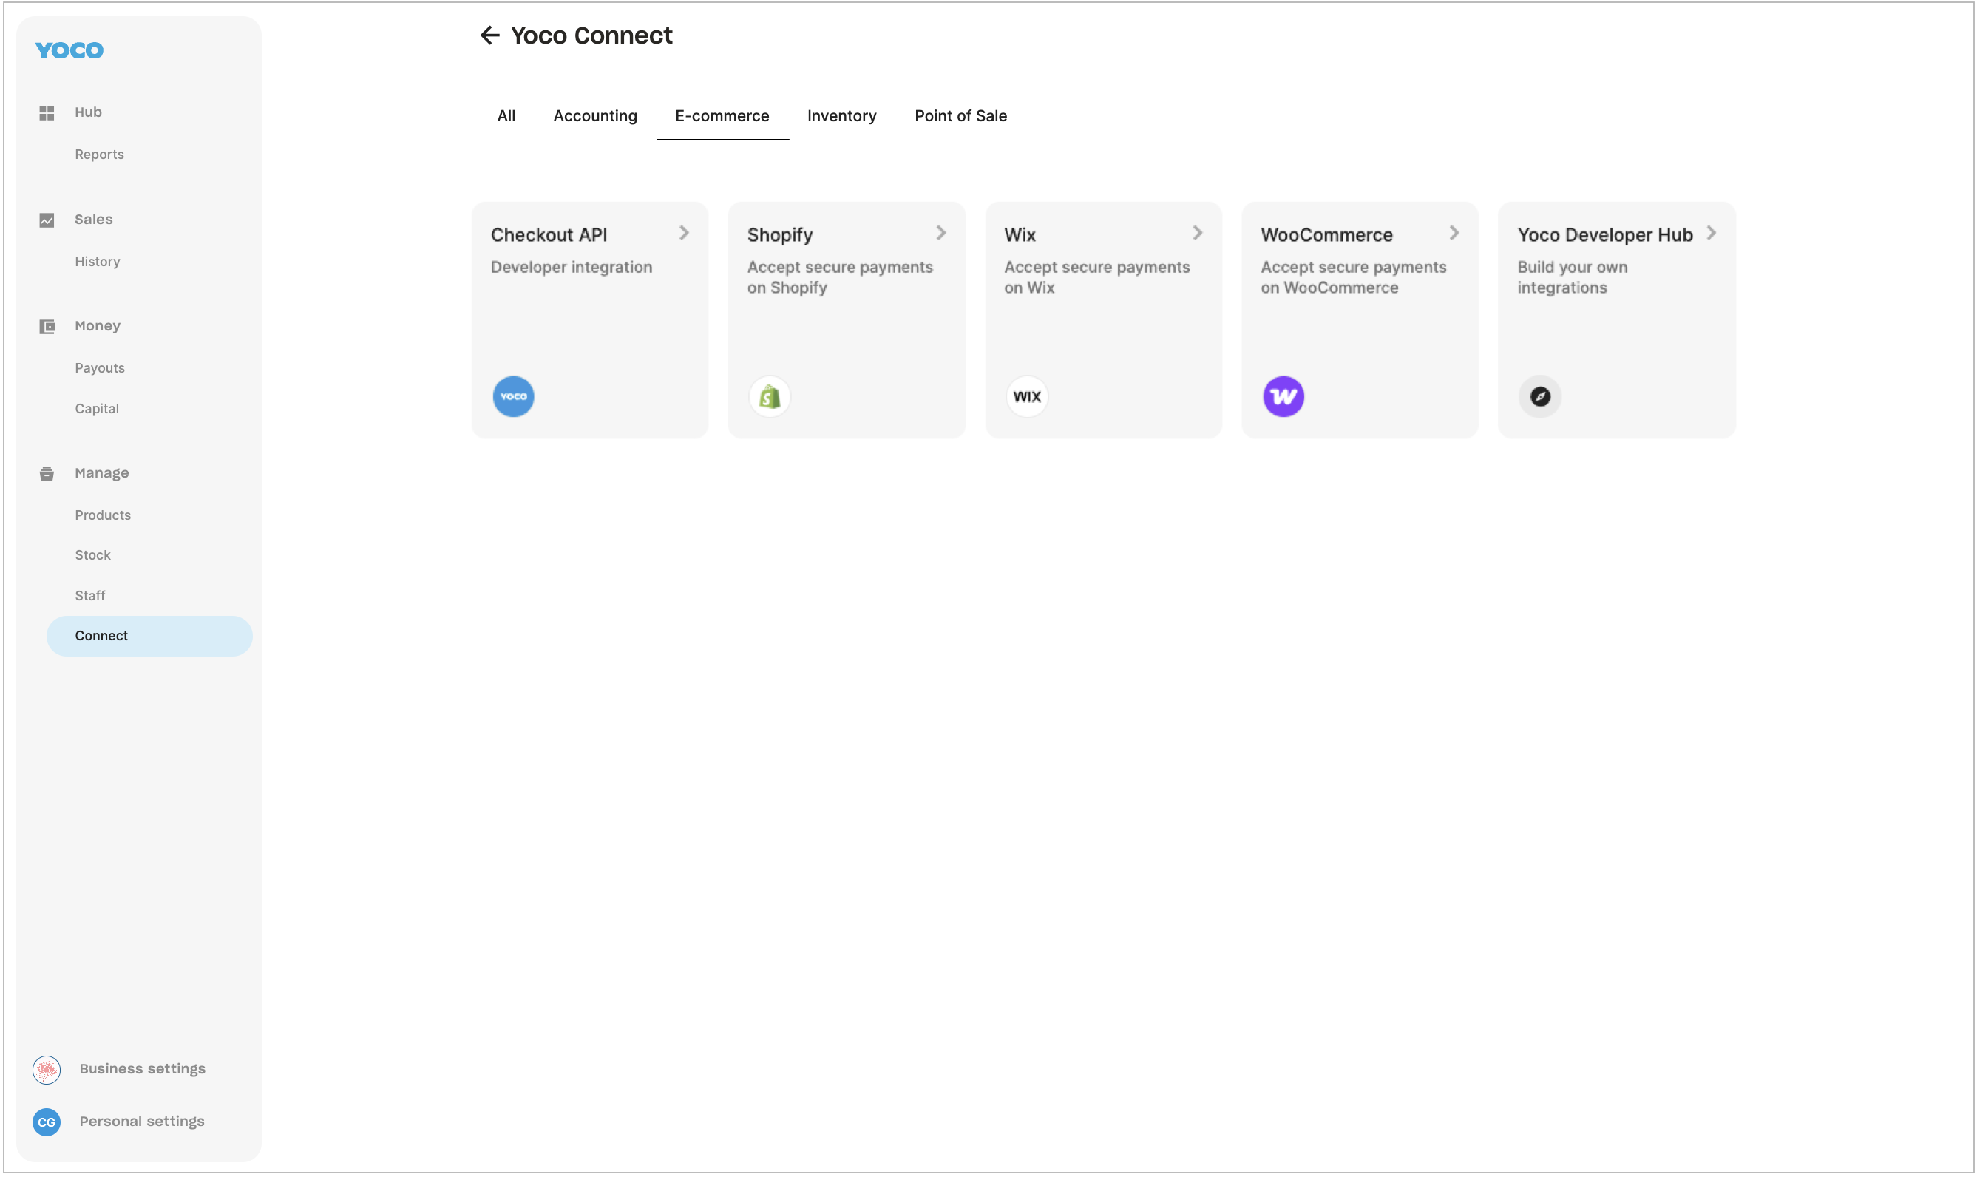Open Business settings

pos(142,1069)
